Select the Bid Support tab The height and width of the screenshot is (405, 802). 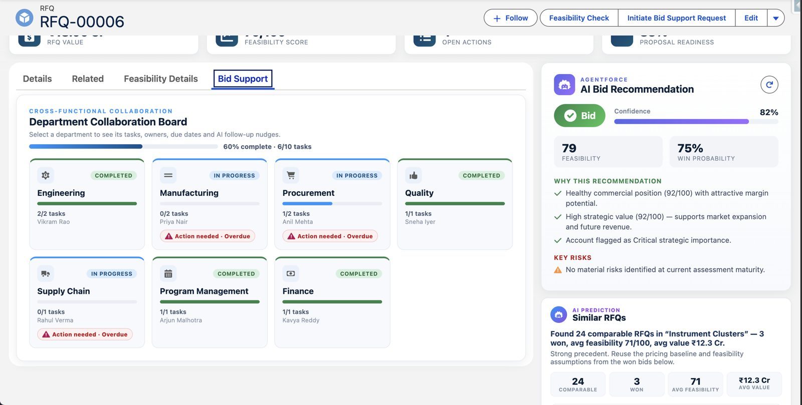coord(243,79)
